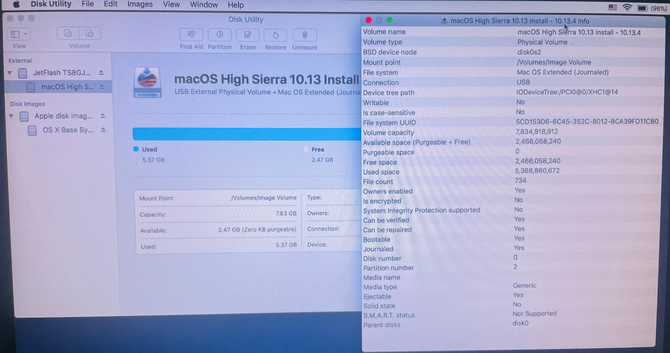Select the Apple disk image in the sidebar
670x353 pixels.
tap(63, 116)
